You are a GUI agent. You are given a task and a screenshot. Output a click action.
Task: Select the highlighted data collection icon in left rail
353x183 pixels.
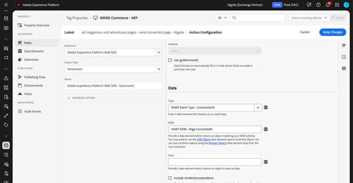(x=6, y=145)
